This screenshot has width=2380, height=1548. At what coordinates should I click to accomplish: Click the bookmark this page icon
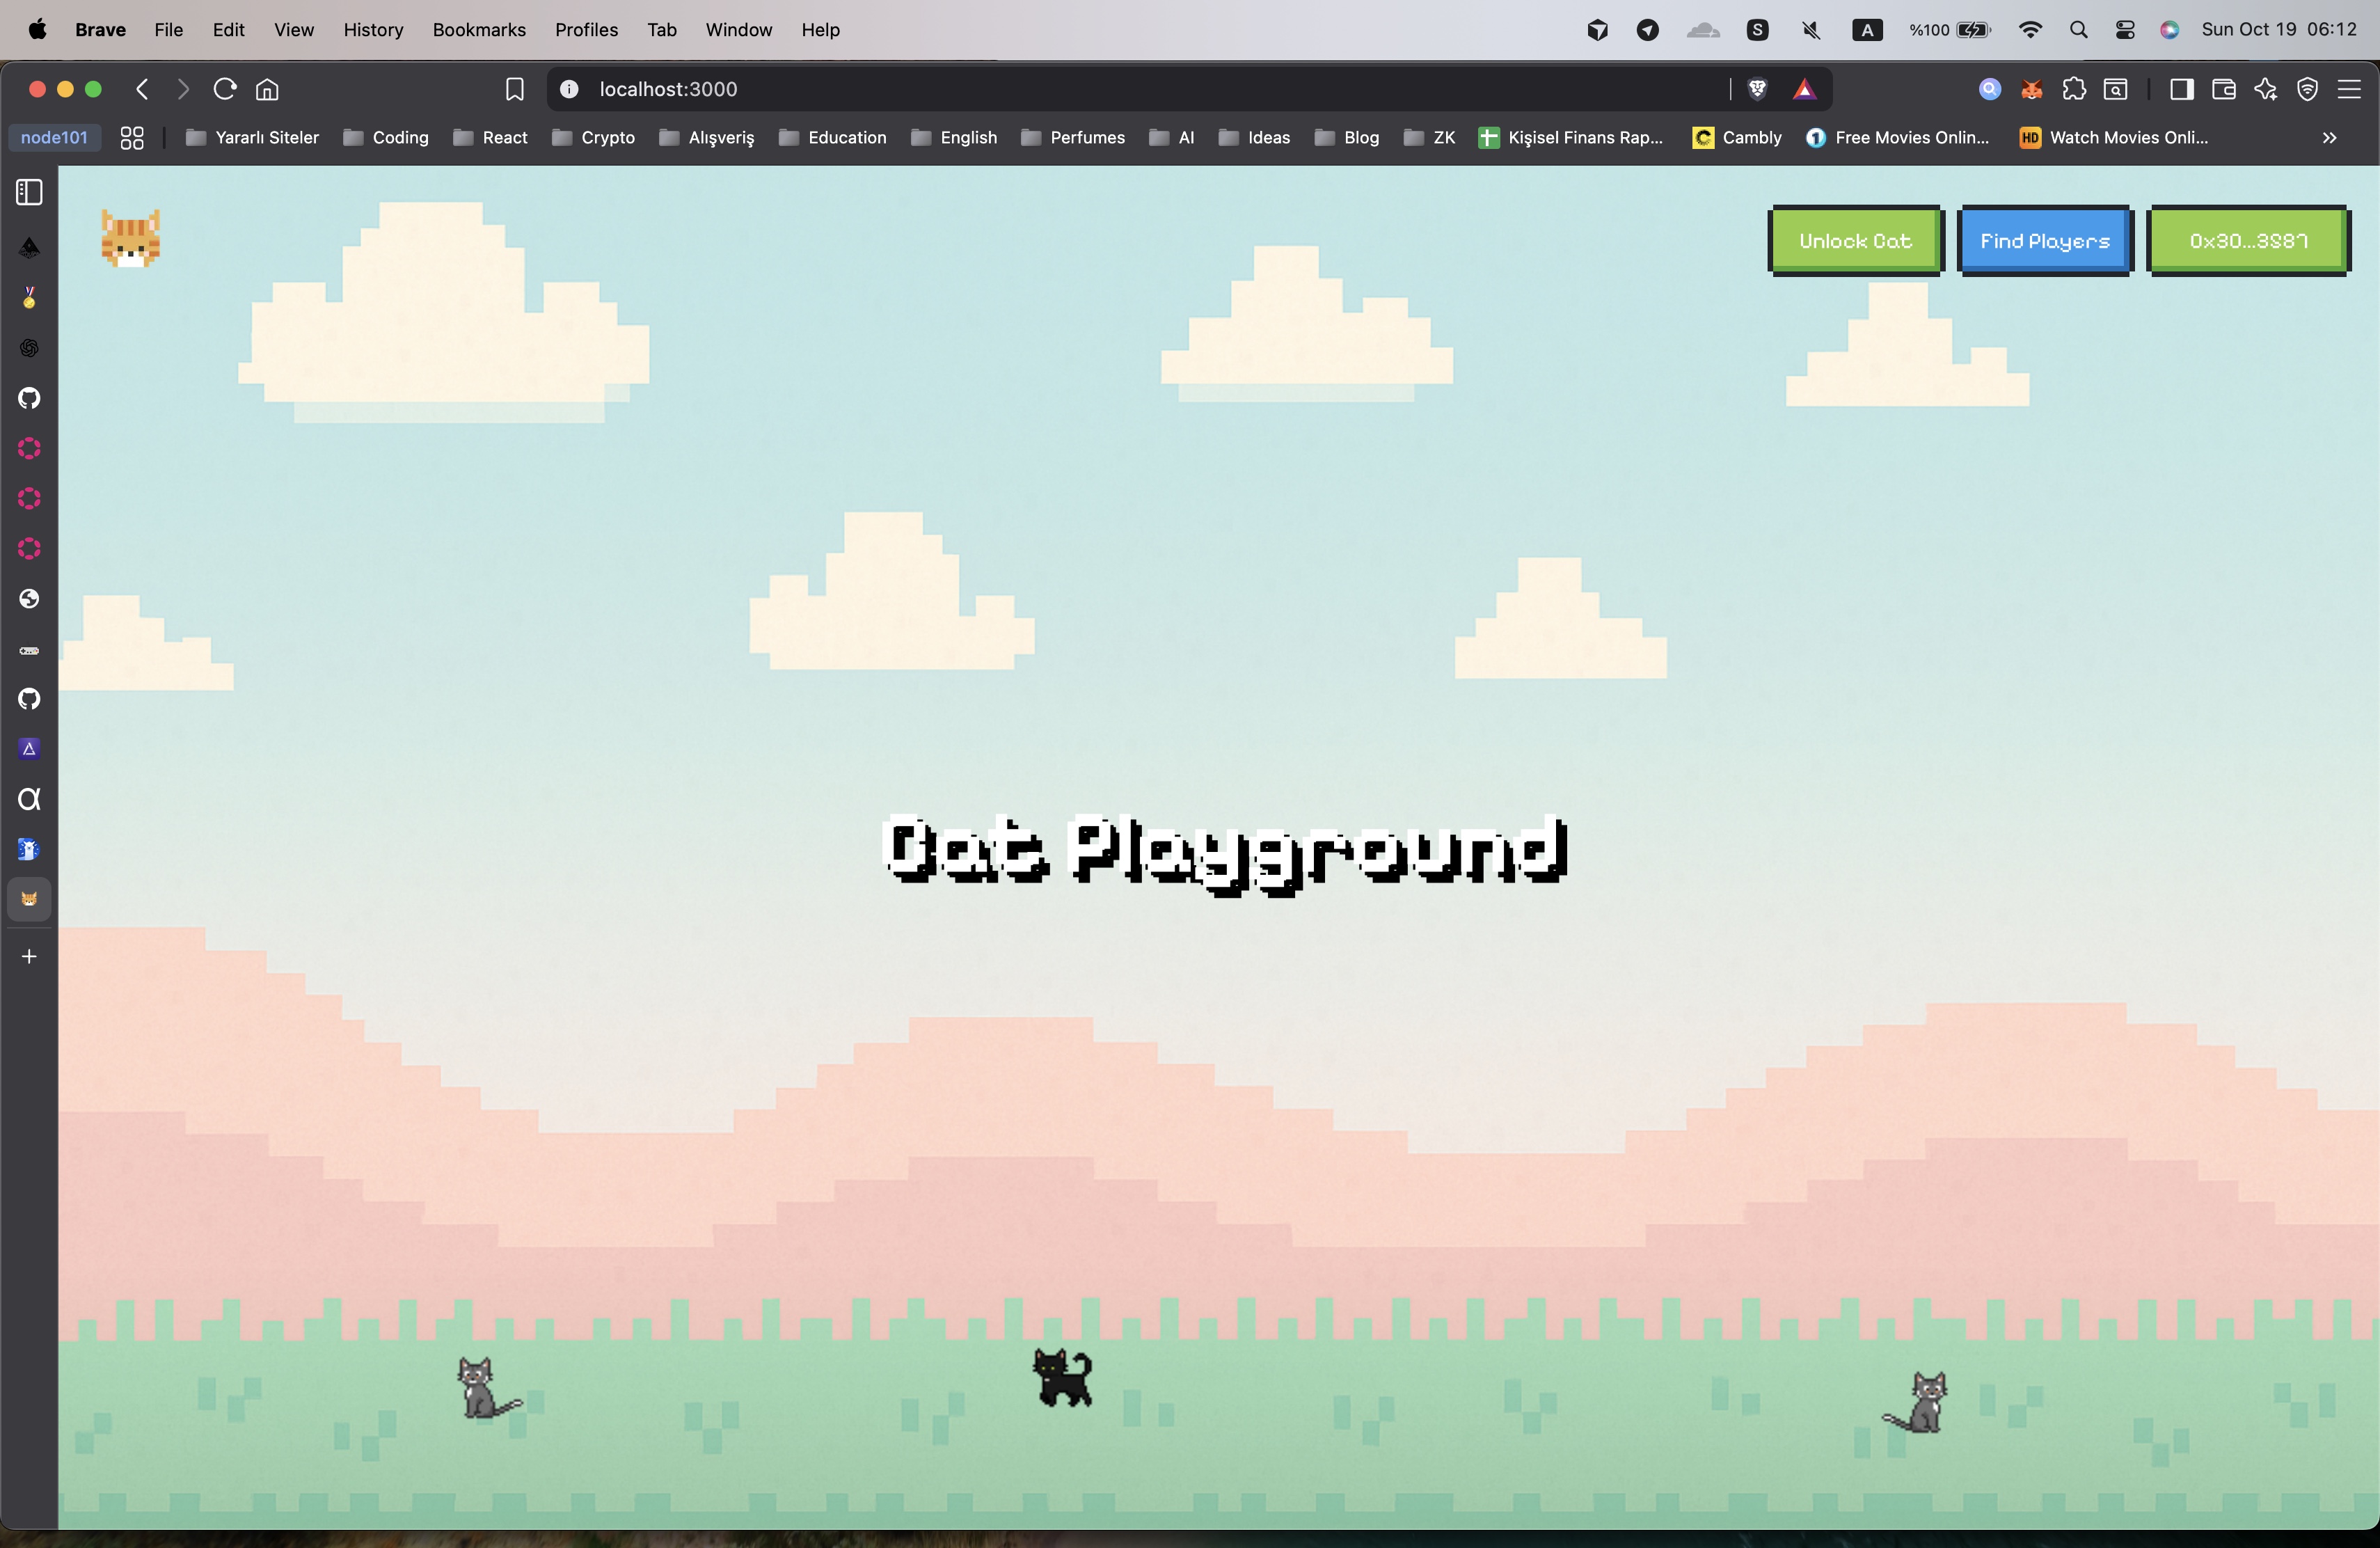(514, 89)
